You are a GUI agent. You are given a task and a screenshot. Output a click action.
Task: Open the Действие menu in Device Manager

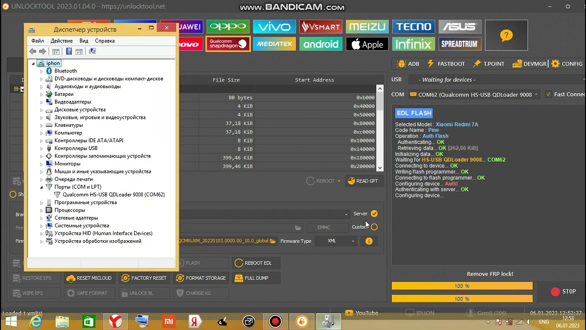[62, 41]
